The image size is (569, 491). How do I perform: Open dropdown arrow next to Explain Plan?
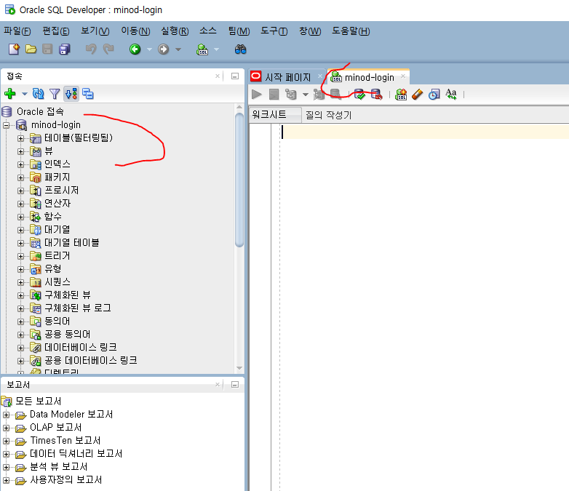(306, 95)
